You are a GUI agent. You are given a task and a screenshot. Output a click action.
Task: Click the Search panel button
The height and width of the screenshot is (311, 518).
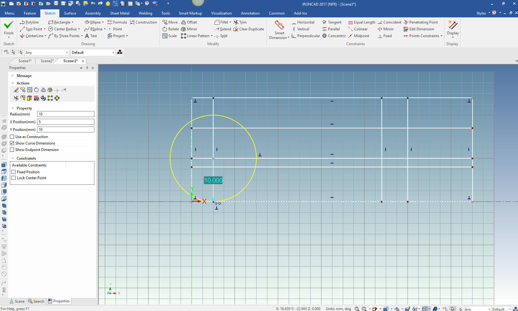tap(36, 301)
